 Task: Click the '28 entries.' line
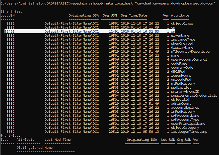tap(12, 12)
